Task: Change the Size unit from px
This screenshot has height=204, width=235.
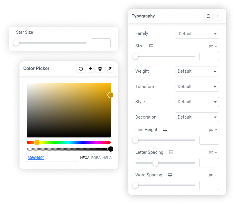Action: 213,46
